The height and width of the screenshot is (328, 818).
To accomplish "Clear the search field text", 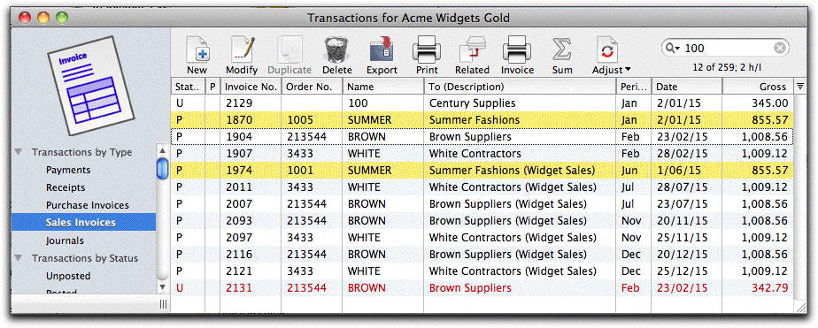I will (x=779, y=49).
